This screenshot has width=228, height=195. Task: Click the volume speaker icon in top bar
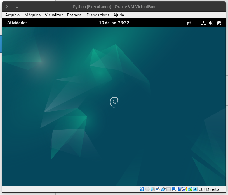tap(211, 23)
